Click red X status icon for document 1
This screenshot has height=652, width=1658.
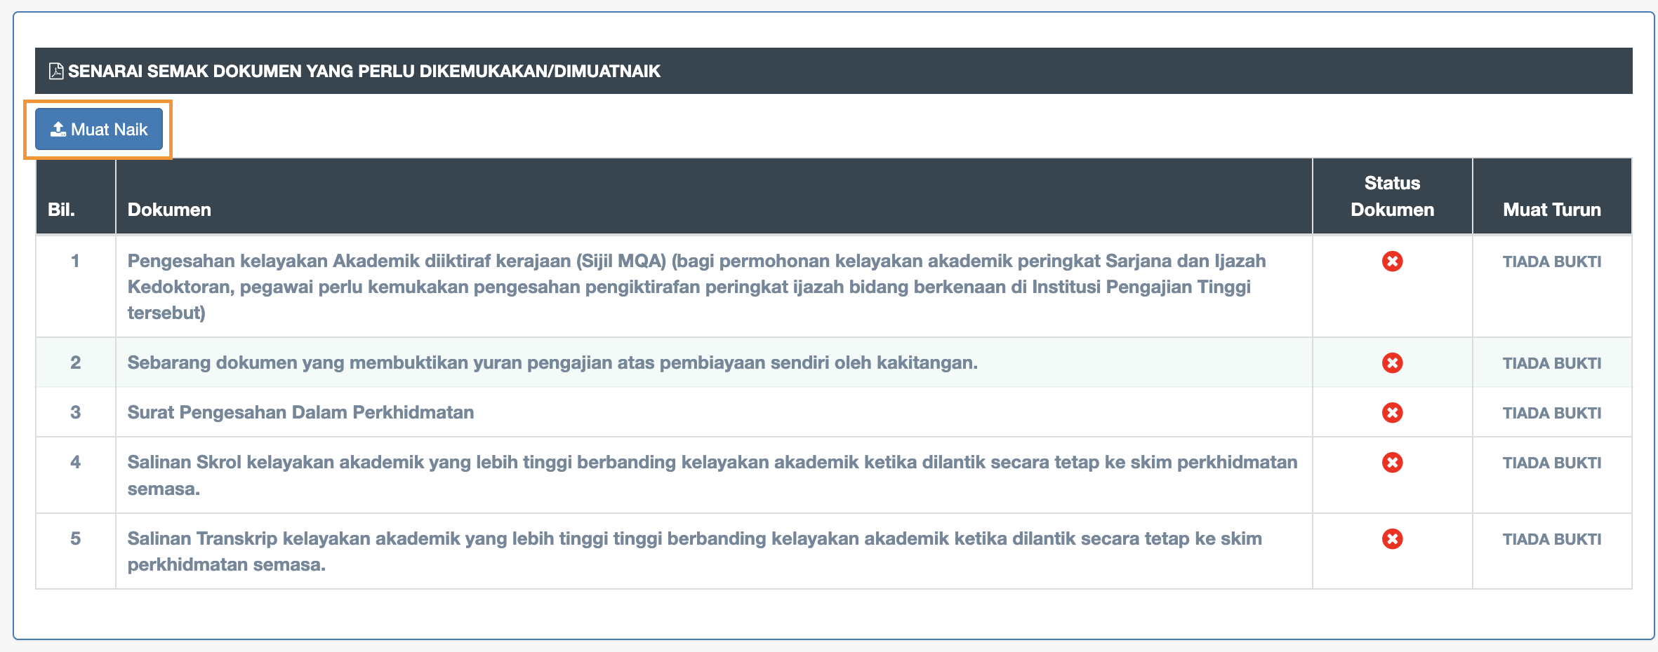1392,262
